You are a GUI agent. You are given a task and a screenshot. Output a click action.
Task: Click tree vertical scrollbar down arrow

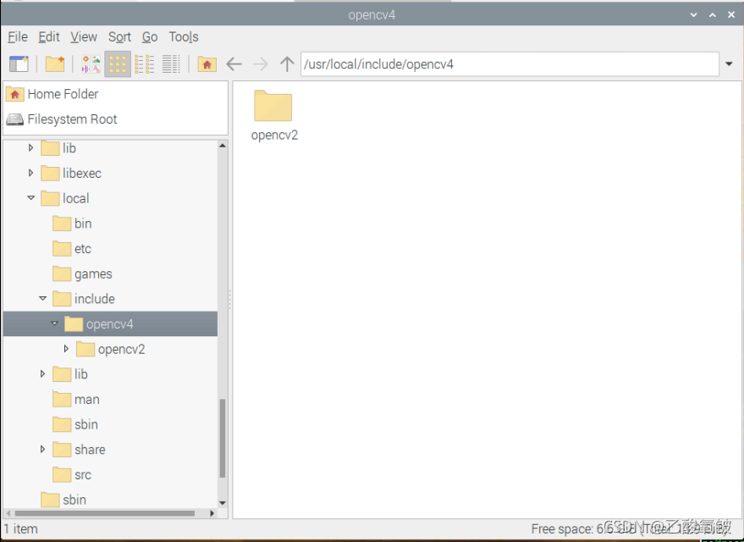pos(223,503)
